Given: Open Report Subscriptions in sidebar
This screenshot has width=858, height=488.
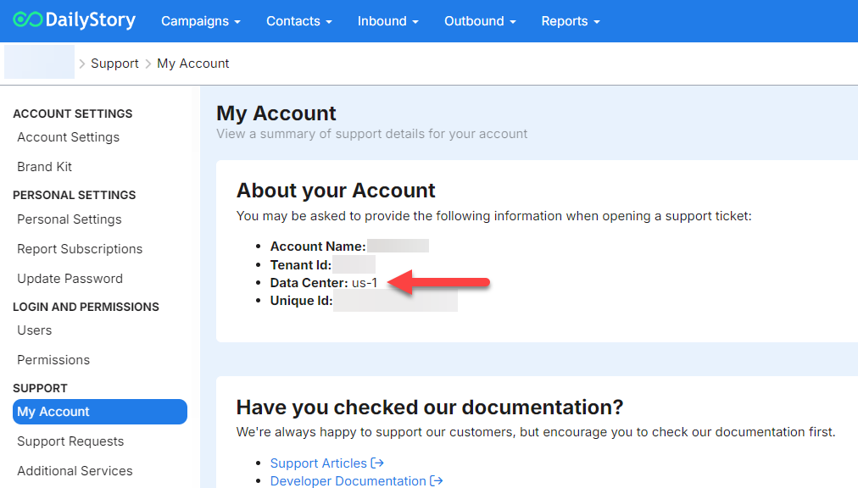Looking at the screenshot, I should coord(80,249).
